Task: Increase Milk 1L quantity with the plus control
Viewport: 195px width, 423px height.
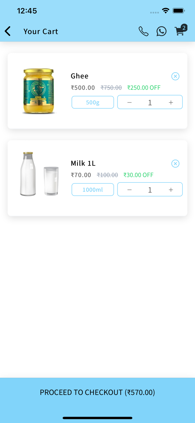Action: click(171, 190)
